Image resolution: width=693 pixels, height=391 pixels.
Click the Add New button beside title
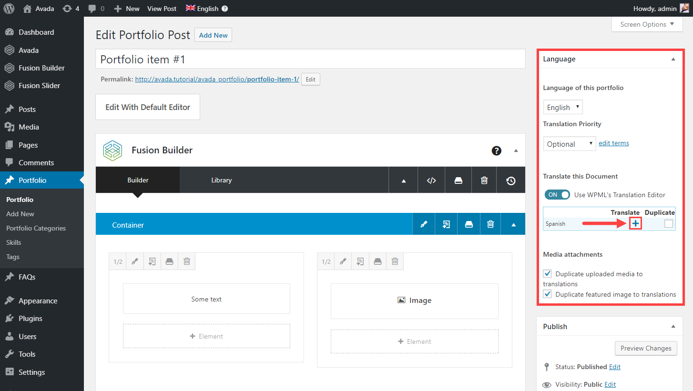point(213,35)
